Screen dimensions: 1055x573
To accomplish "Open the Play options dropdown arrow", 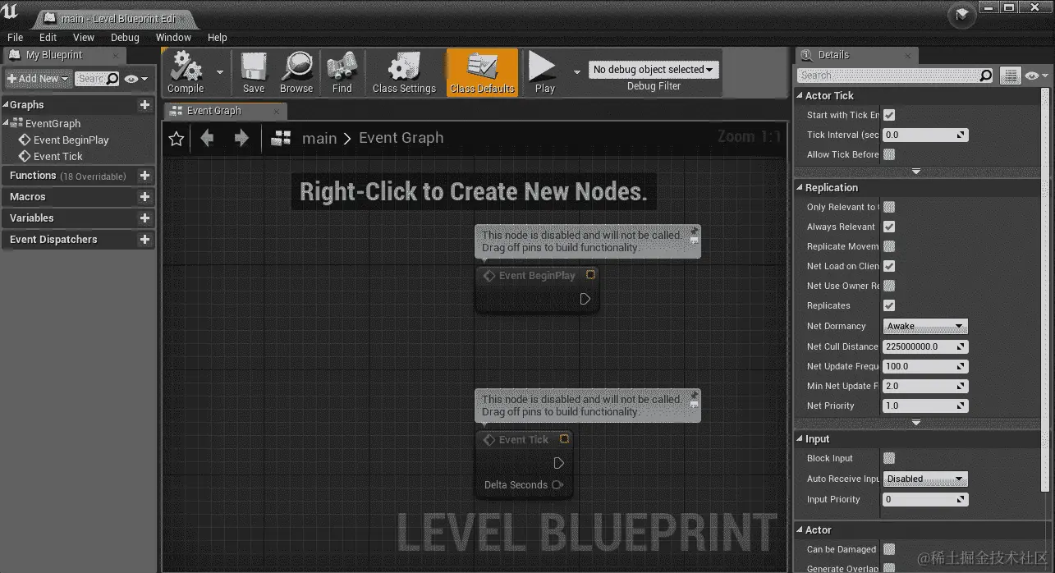I will (576, 71).
